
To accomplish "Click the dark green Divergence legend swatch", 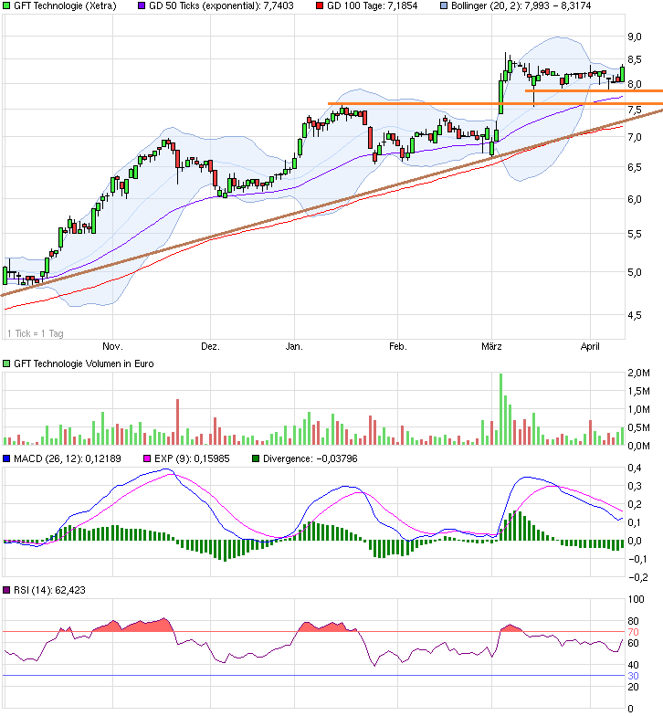I will click(256, 458).
